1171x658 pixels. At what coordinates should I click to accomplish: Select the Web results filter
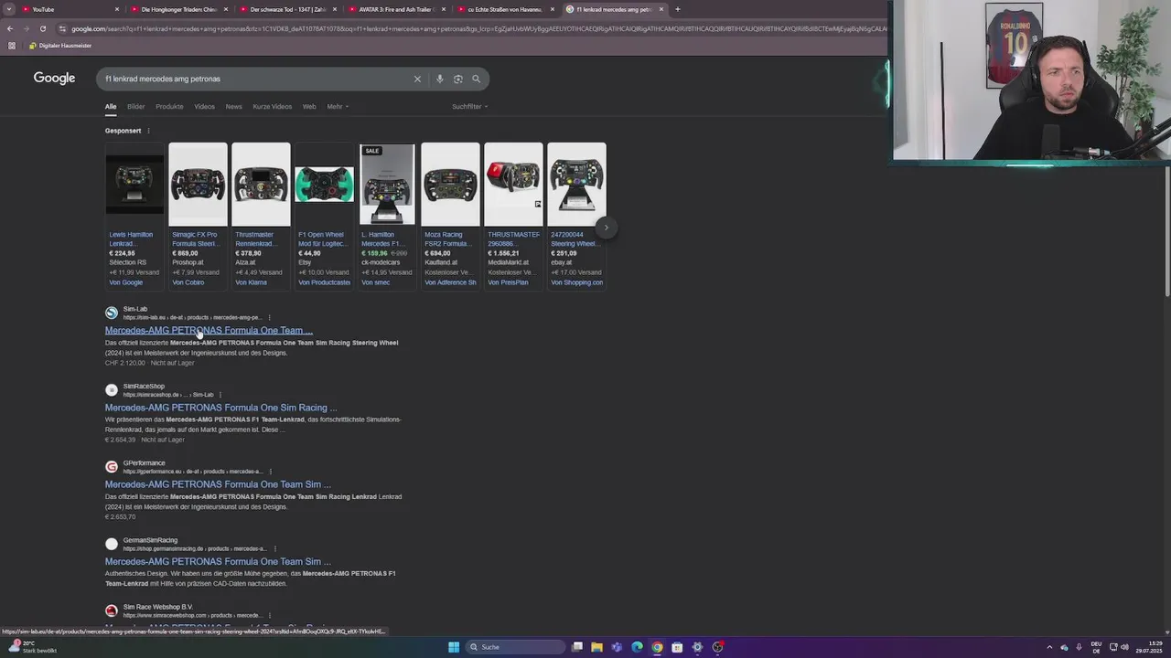tap(309, 106)
